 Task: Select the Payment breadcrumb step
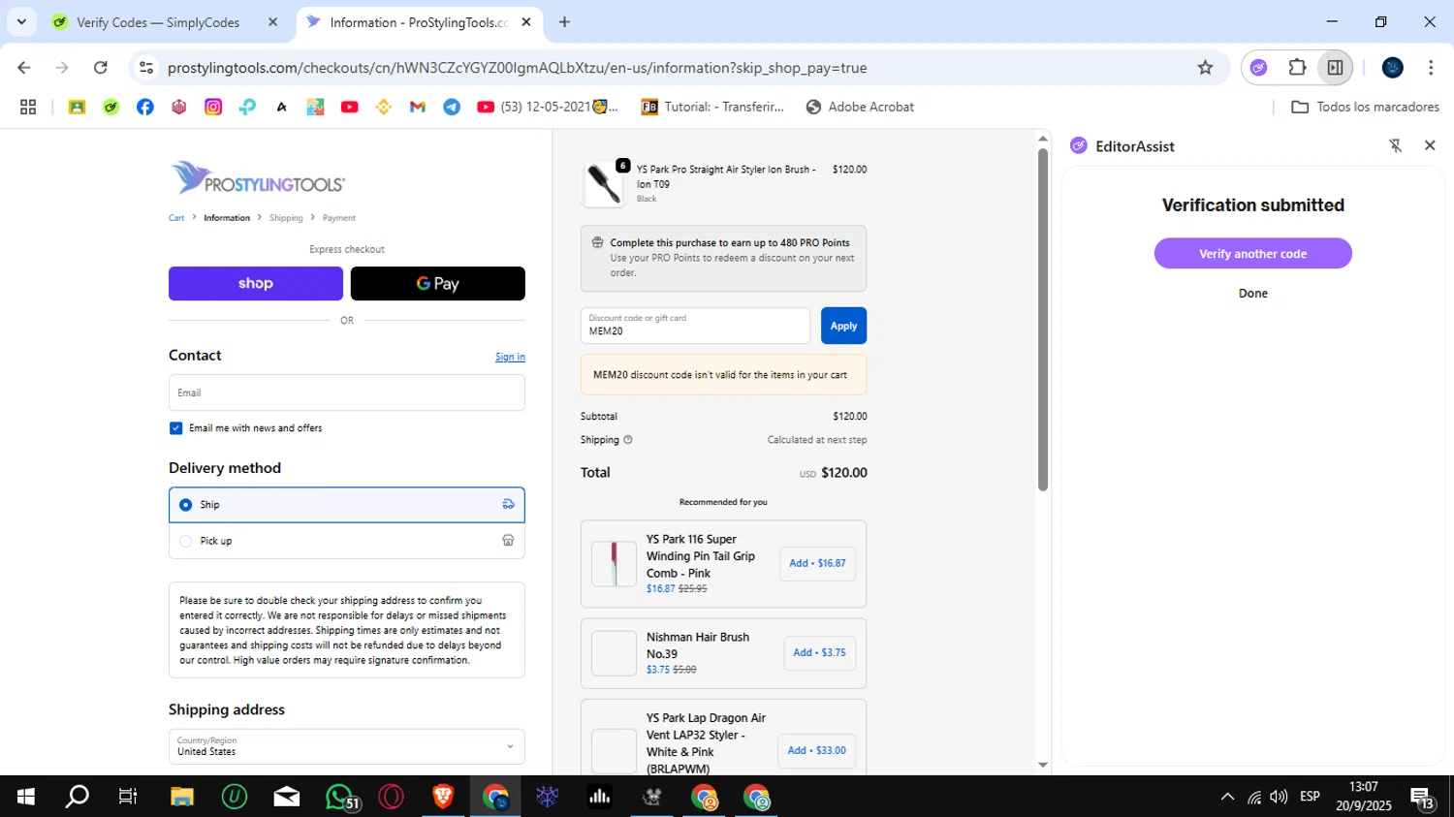click(339, 218)
